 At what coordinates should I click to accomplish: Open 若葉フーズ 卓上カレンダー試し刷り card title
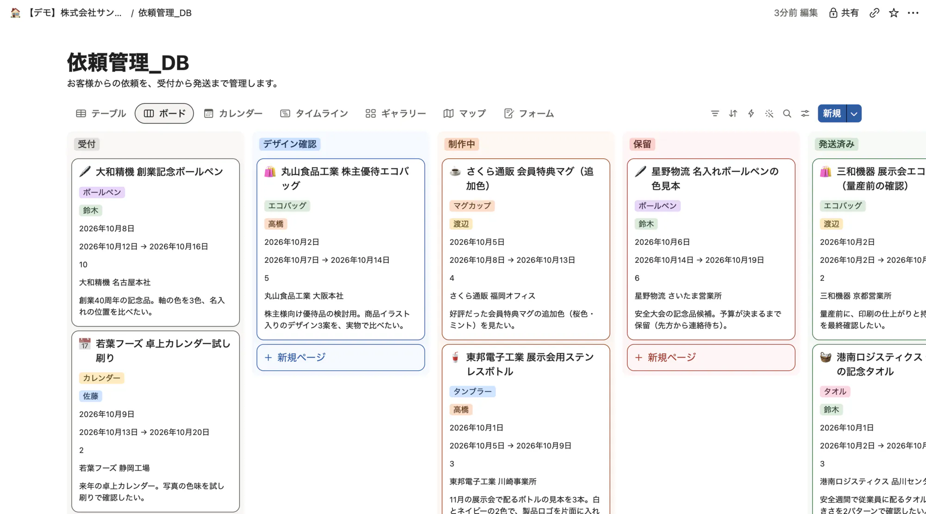pos(163,351)
